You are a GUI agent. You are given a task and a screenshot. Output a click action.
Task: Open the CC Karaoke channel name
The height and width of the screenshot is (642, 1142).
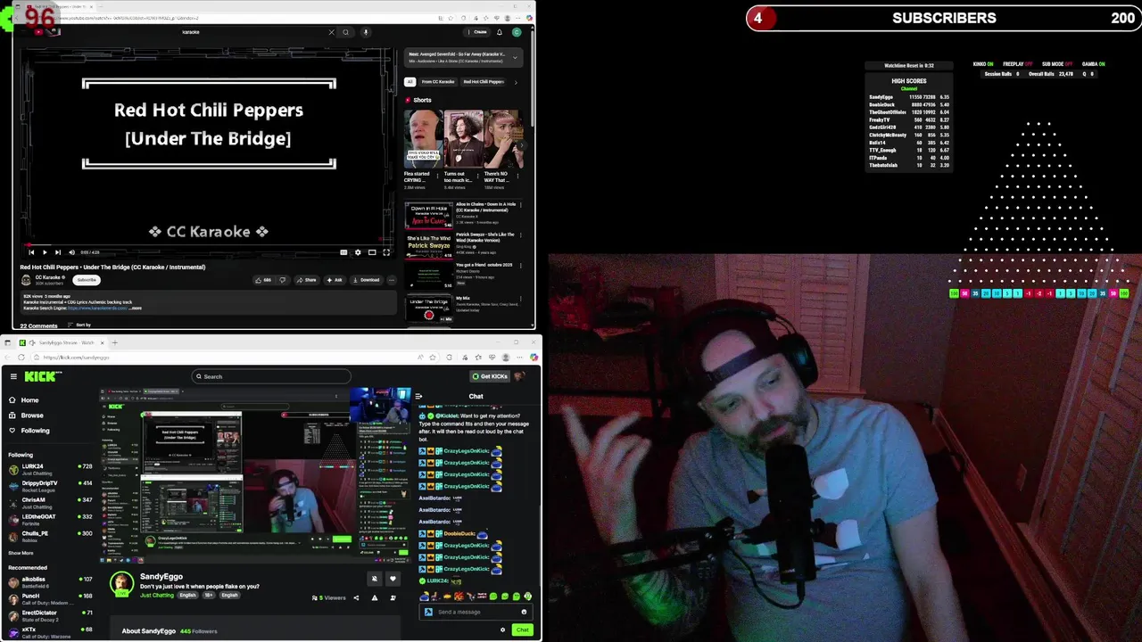pos(47,277)
